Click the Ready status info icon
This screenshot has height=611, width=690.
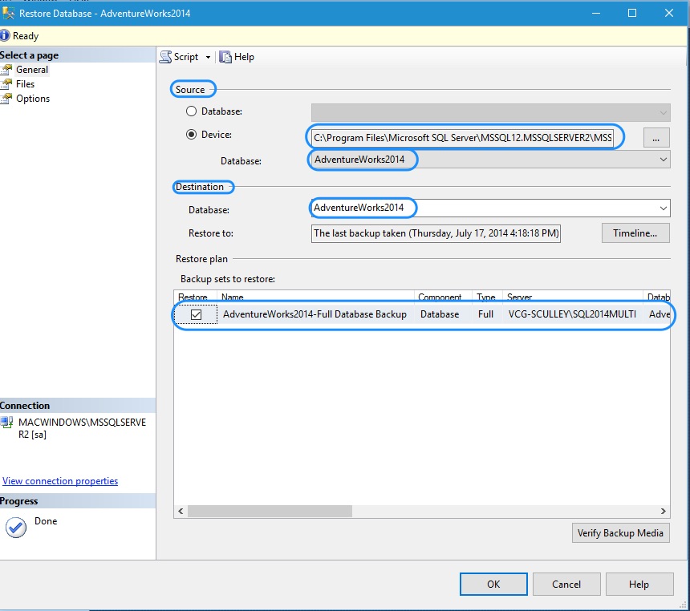click(7, 35)
